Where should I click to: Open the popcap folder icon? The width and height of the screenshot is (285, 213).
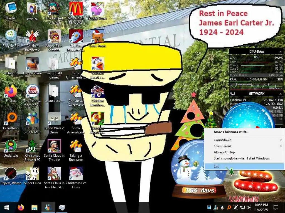[x=32, y=11]
